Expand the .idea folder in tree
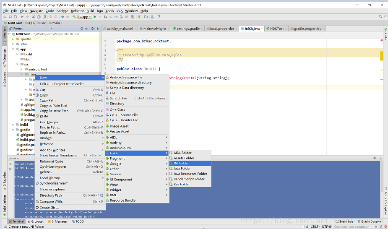Image resolution: width=388 pixels, height=229 pixels. (13, 44)
